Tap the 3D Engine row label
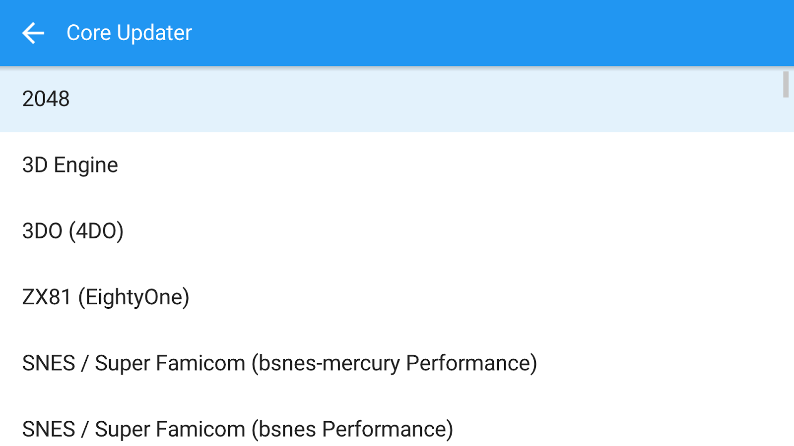Screen dimensions: 794x446 (70, 165)
